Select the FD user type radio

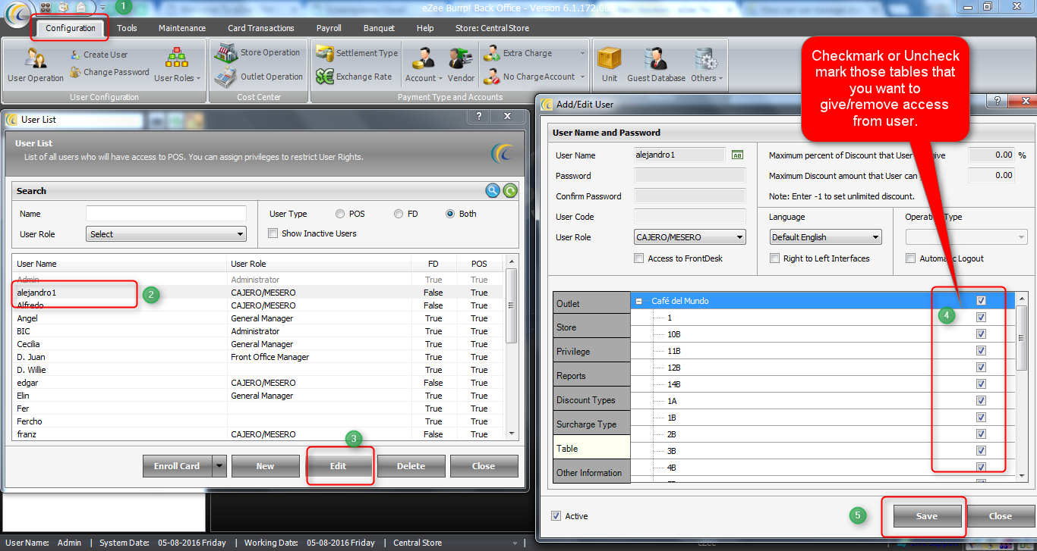pos(399,214)
